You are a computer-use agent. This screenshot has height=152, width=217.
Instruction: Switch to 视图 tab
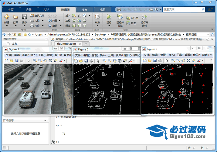pos(102,9)
